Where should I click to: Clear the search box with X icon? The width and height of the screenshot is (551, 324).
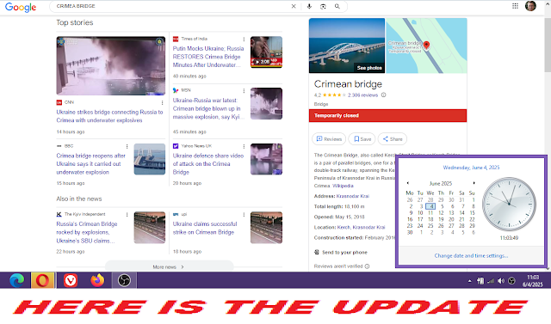pyautogui.click(x=294, y=6)
